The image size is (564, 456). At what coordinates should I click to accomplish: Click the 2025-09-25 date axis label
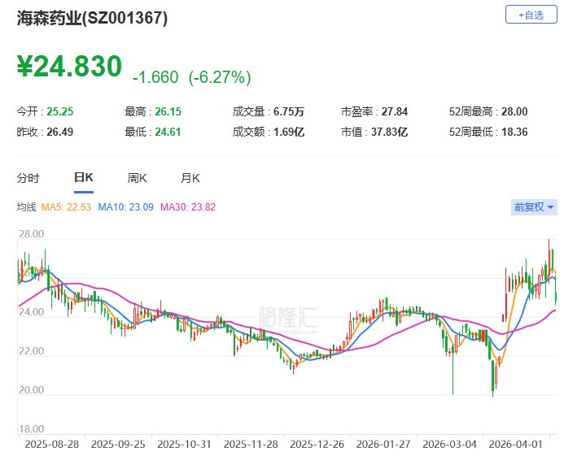pyautogui.click(x=118, y=445)
